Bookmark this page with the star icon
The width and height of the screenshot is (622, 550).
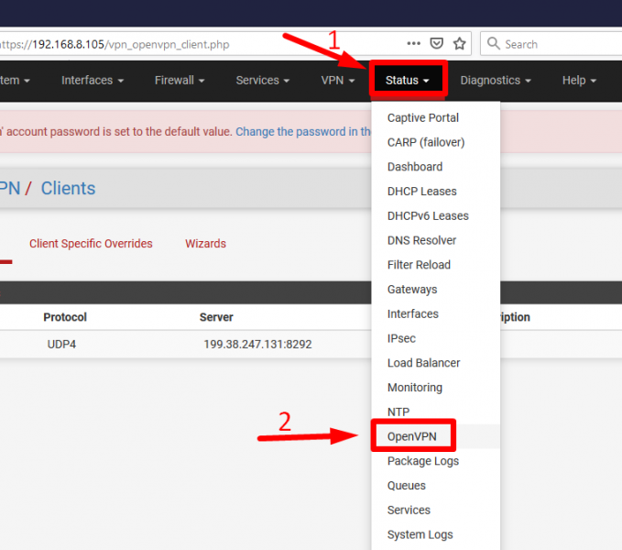(x=459, y=44)
